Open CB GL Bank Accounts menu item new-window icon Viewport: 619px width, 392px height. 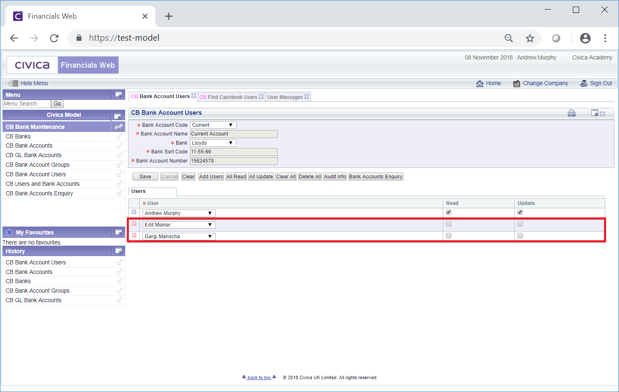(119, 155)
